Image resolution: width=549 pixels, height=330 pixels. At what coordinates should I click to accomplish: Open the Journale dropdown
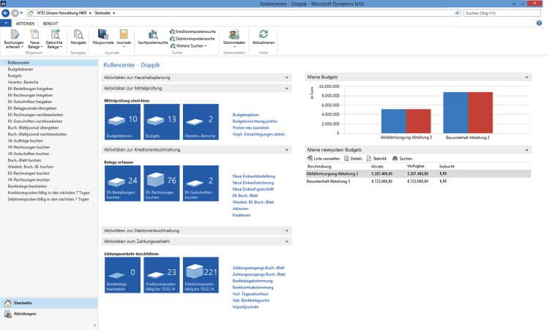click(124, 39)
